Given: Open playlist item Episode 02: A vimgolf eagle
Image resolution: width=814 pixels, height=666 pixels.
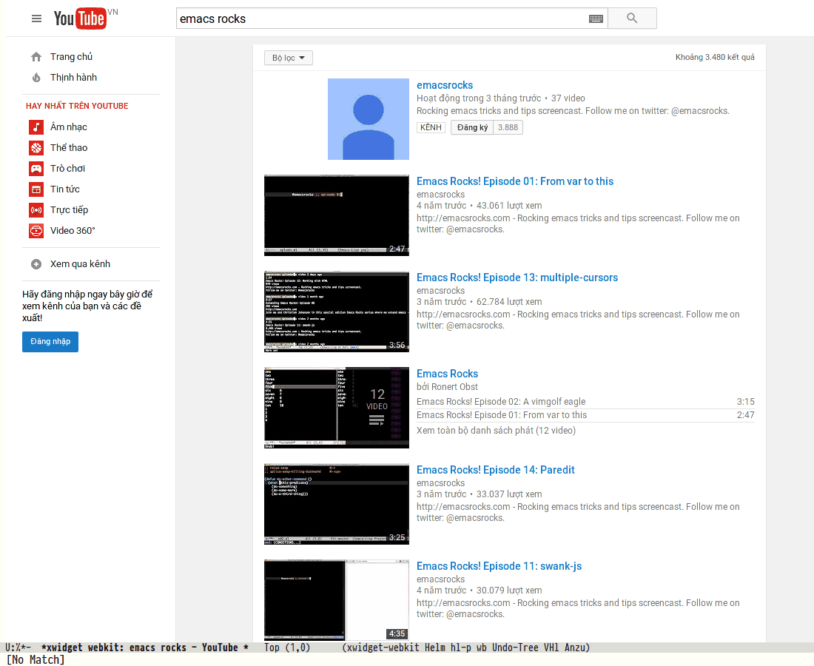Looking at the screenshot, I should [501, 402].
